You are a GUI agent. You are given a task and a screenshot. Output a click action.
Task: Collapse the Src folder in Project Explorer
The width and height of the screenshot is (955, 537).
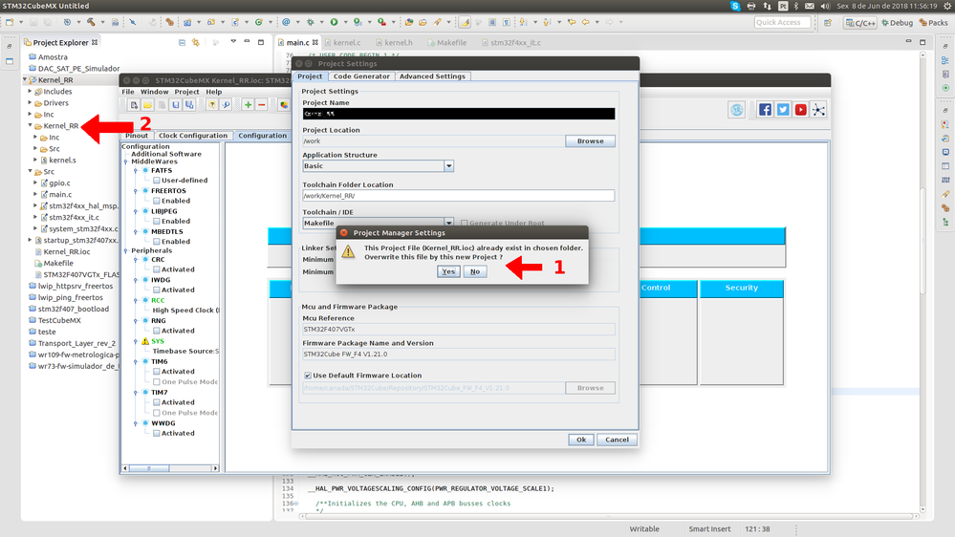[30, 172]
